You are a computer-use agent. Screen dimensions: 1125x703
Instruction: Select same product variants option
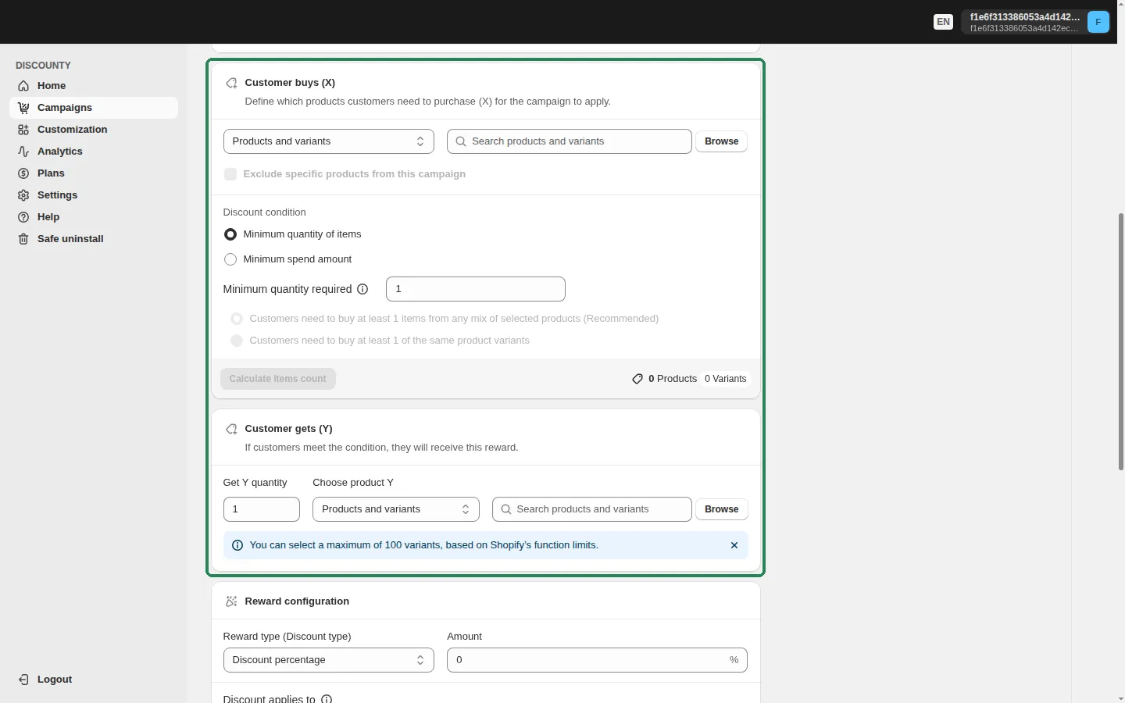pos(237,341)
